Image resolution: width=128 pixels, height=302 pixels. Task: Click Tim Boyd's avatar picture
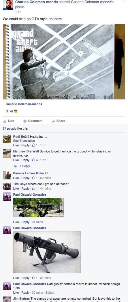click(x=7, y=186)
